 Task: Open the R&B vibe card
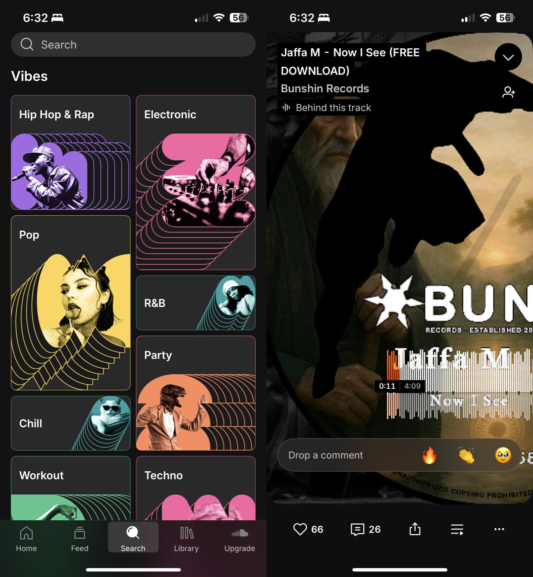coord(196,303)
